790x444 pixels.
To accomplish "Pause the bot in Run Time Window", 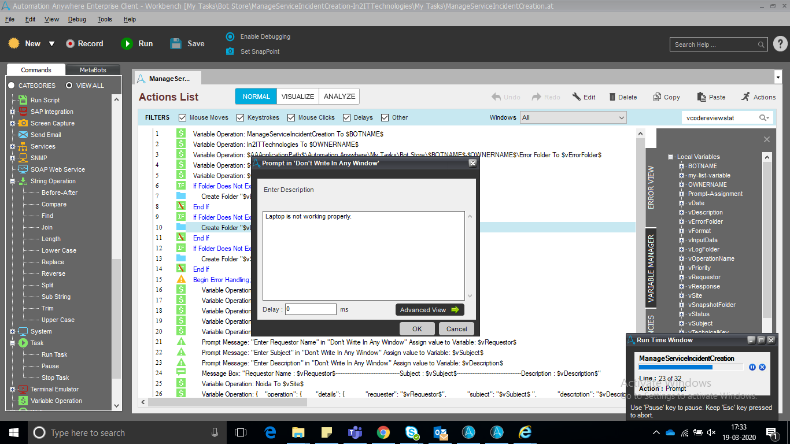I will pos(752,367).
